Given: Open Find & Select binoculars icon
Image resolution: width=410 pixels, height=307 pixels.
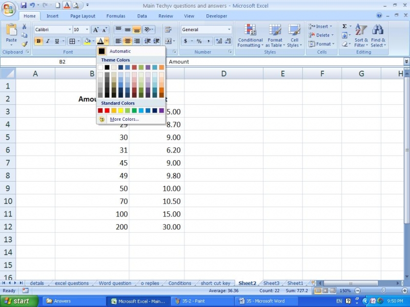Looking at the screenshot, I should tap(378, 35).
